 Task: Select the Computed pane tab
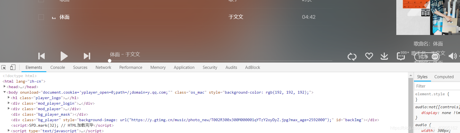pos(444,77)
